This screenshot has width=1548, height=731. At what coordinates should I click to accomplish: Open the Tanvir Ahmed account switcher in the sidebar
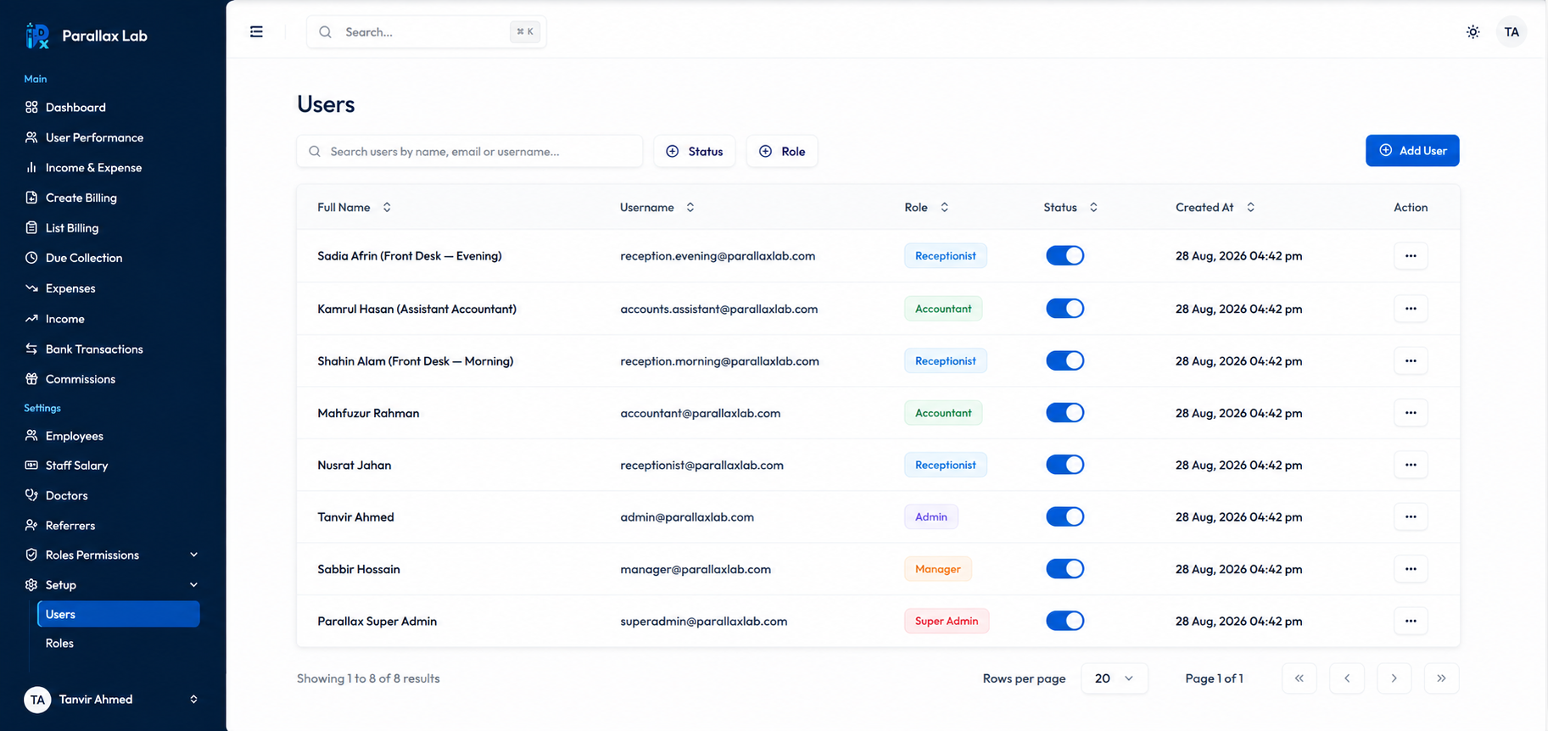[x=112, y=700]
